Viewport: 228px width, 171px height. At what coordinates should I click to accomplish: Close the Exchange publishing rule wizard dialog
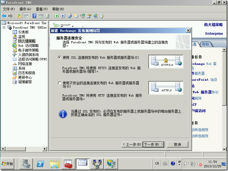click(188, 31)
